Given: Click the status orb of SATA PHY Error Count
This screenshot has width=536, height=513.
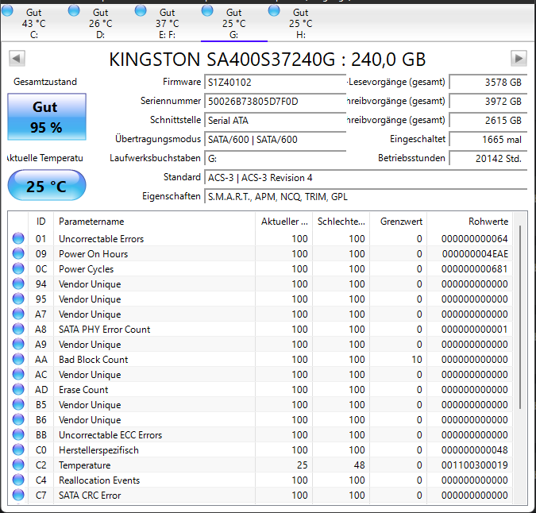Looking at the screenshot, I should pyautogui.click(x=18, y=329).
